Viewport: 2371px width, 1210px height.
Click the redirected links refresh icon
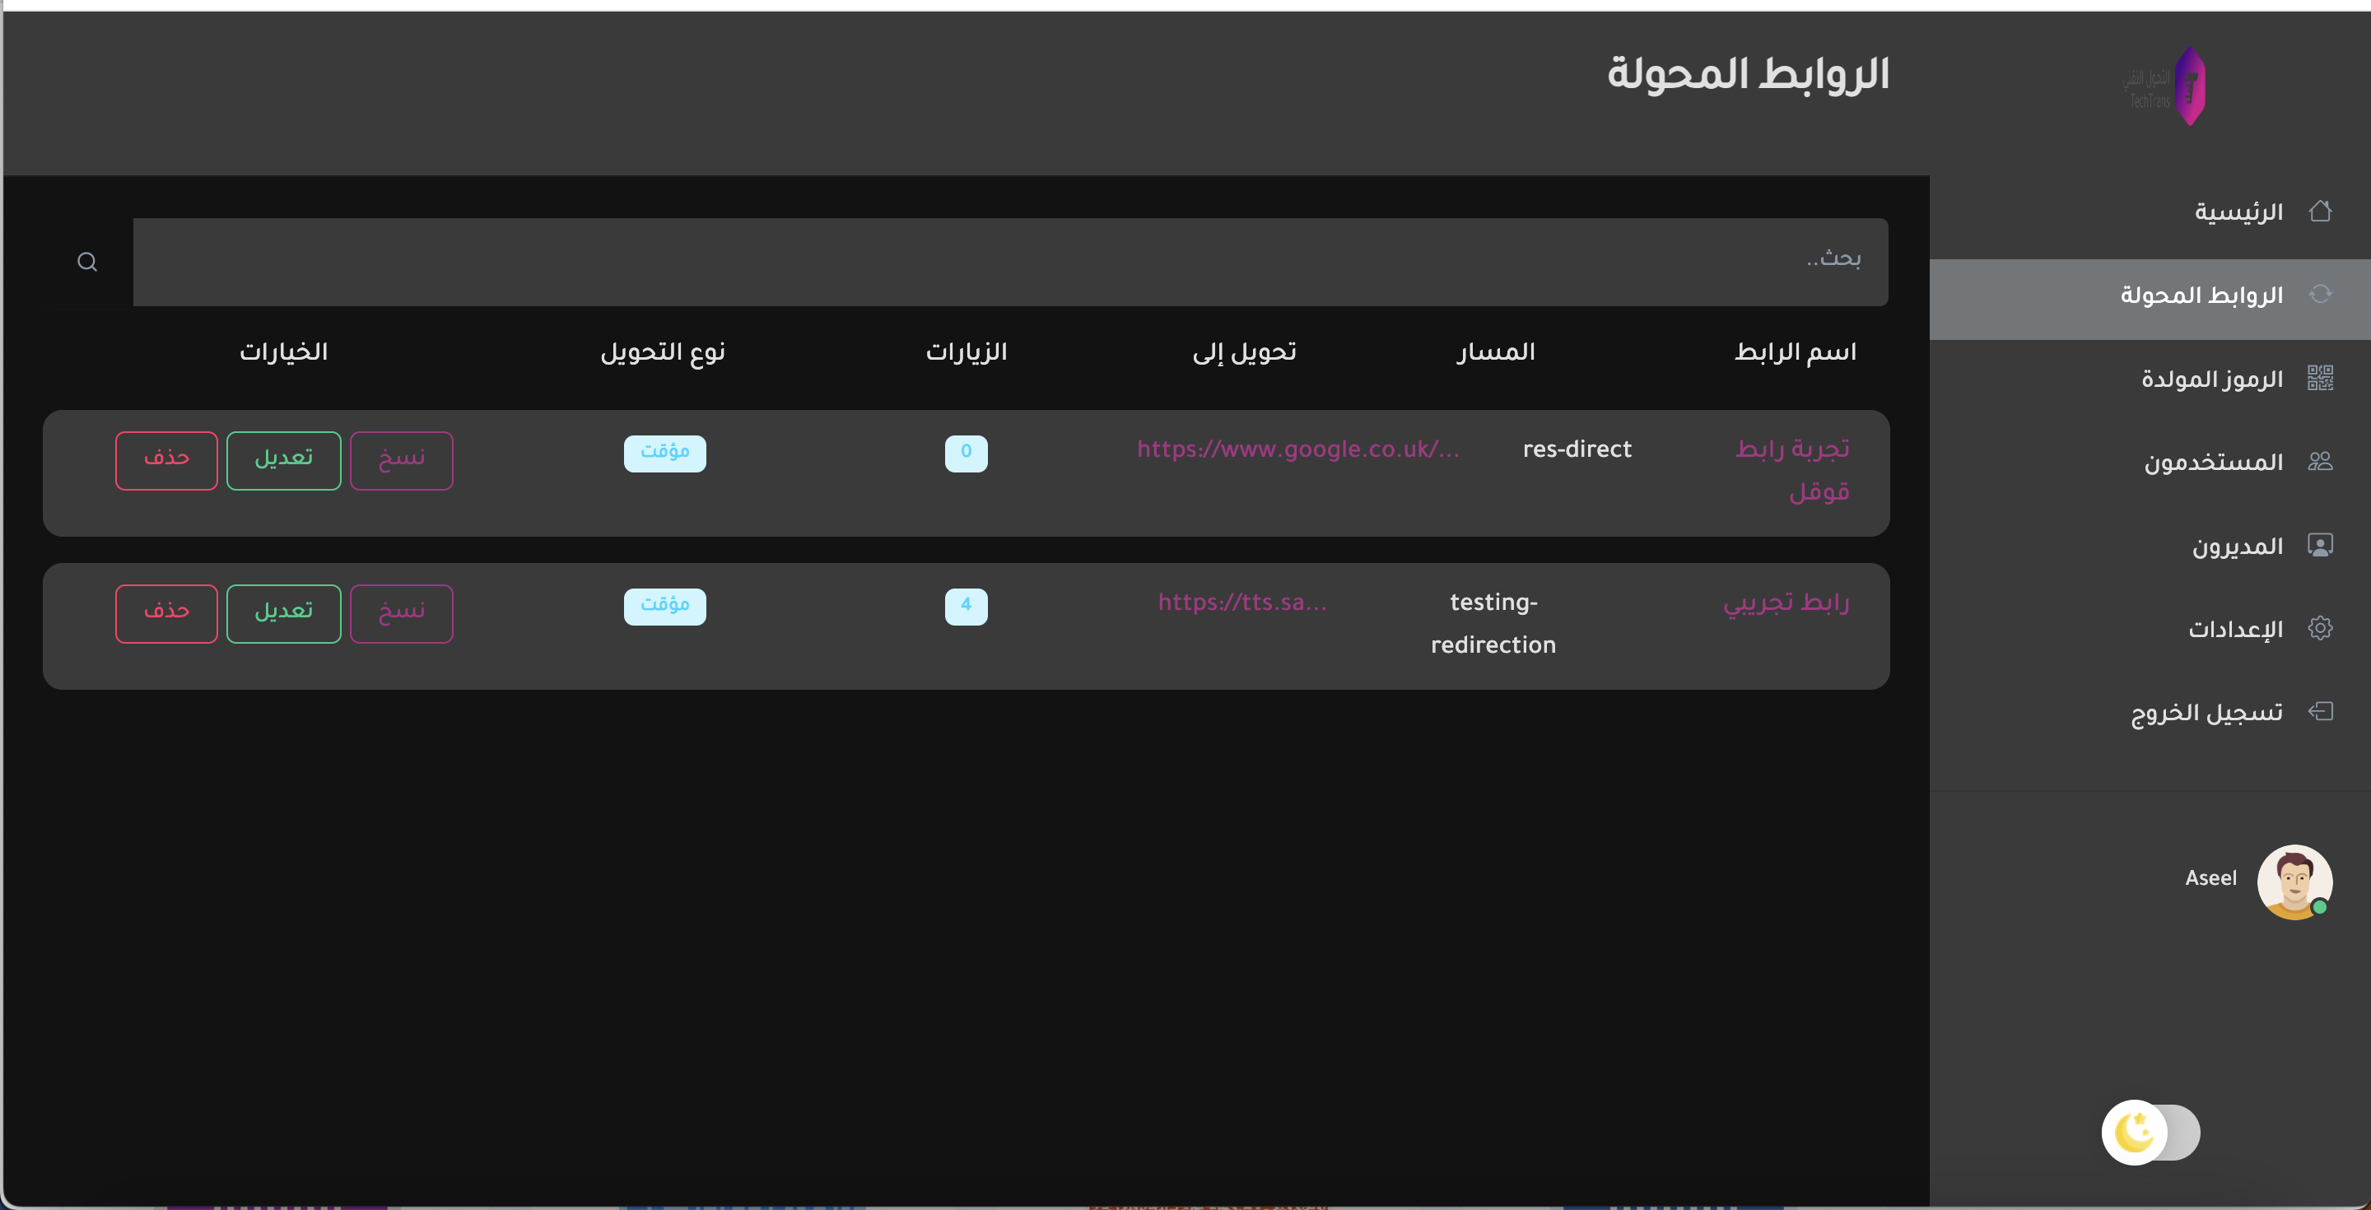pos(2319,295)
